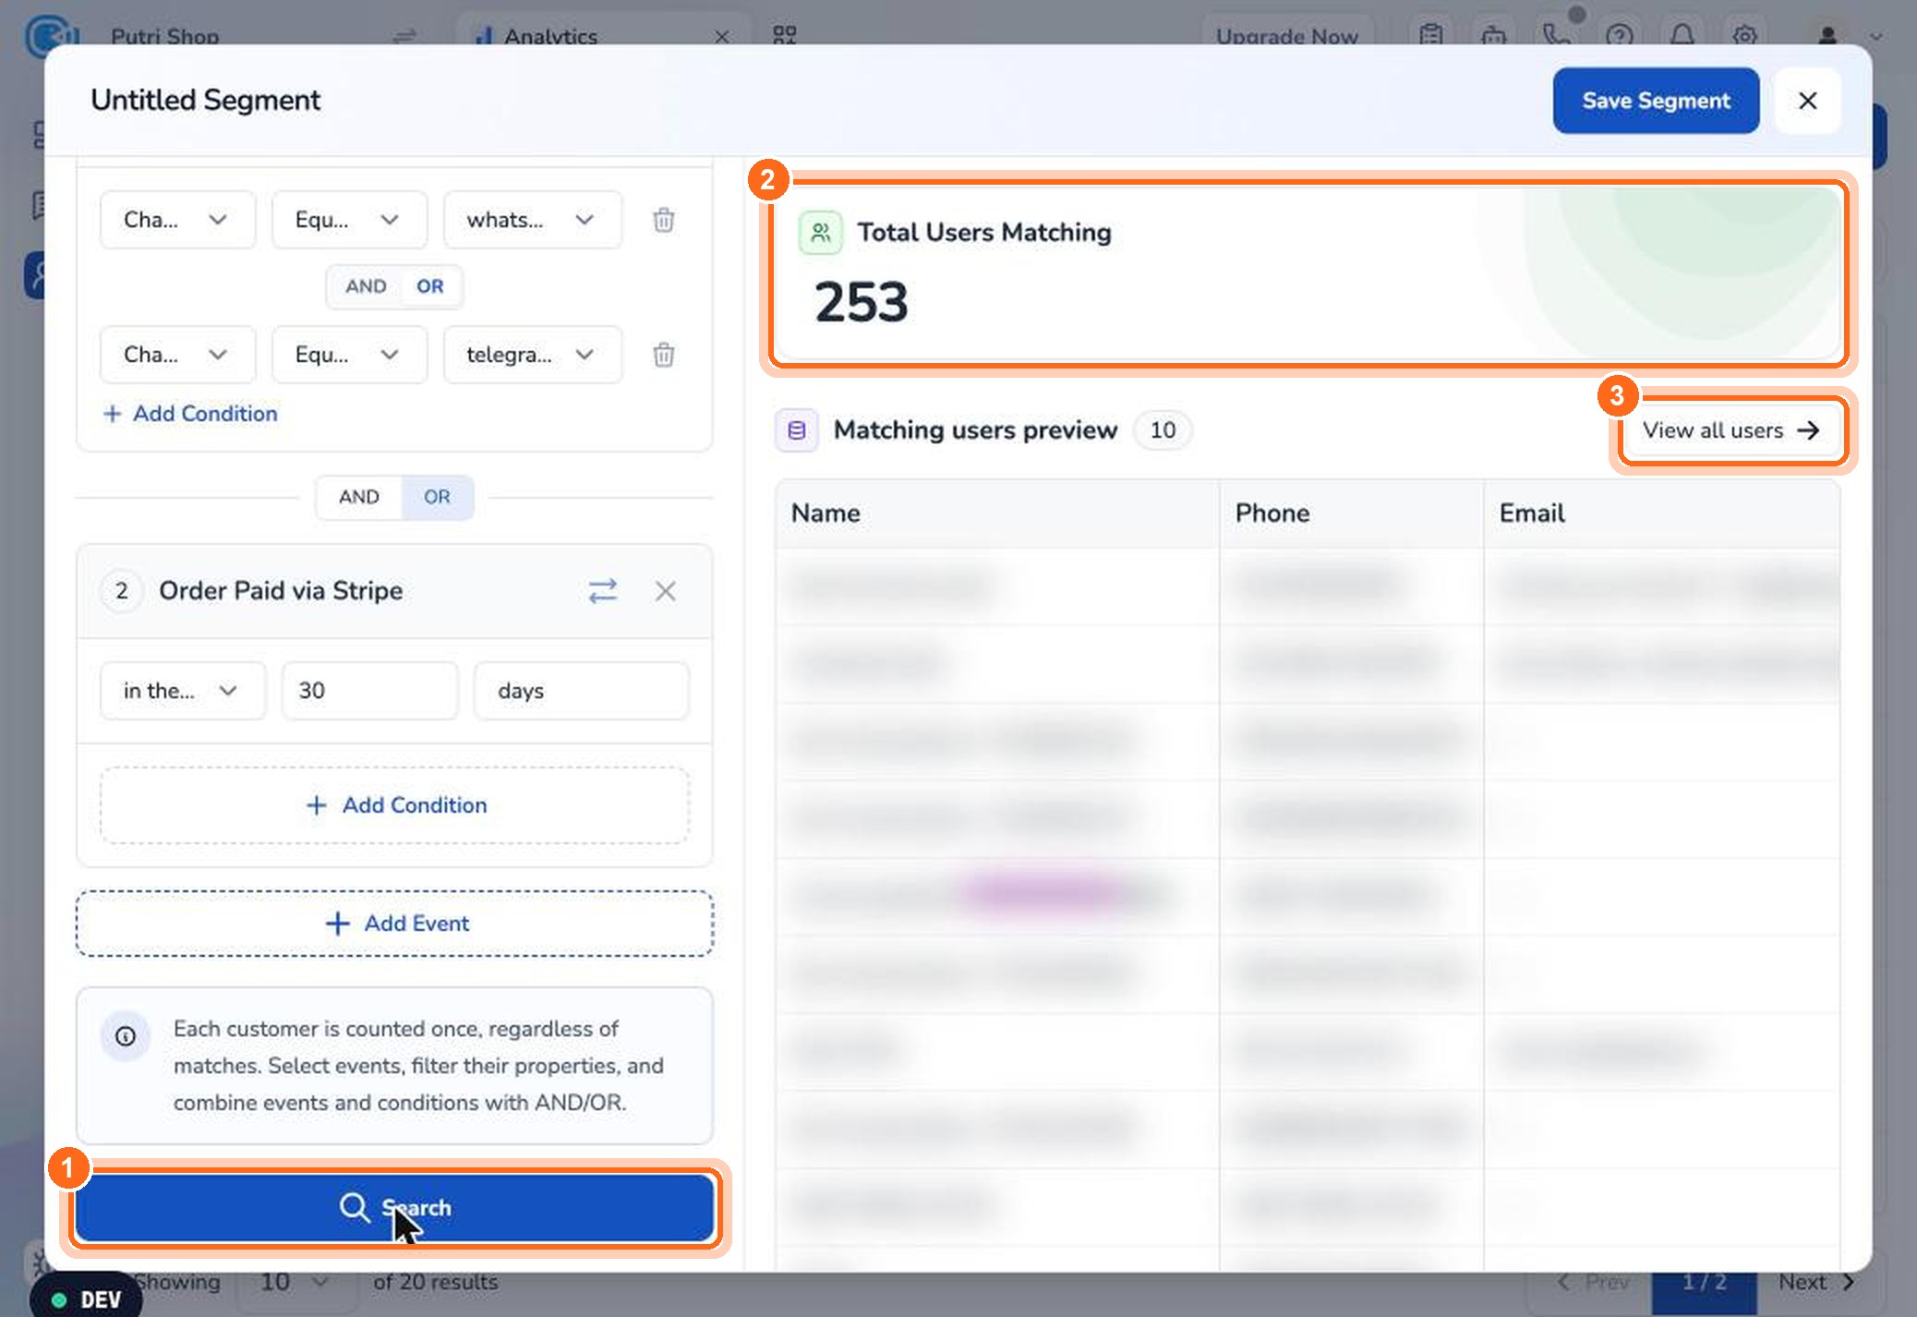Click the days unit field
Image resolution: width=1917 pixels, height=1317 pixels.
[581, 691]
